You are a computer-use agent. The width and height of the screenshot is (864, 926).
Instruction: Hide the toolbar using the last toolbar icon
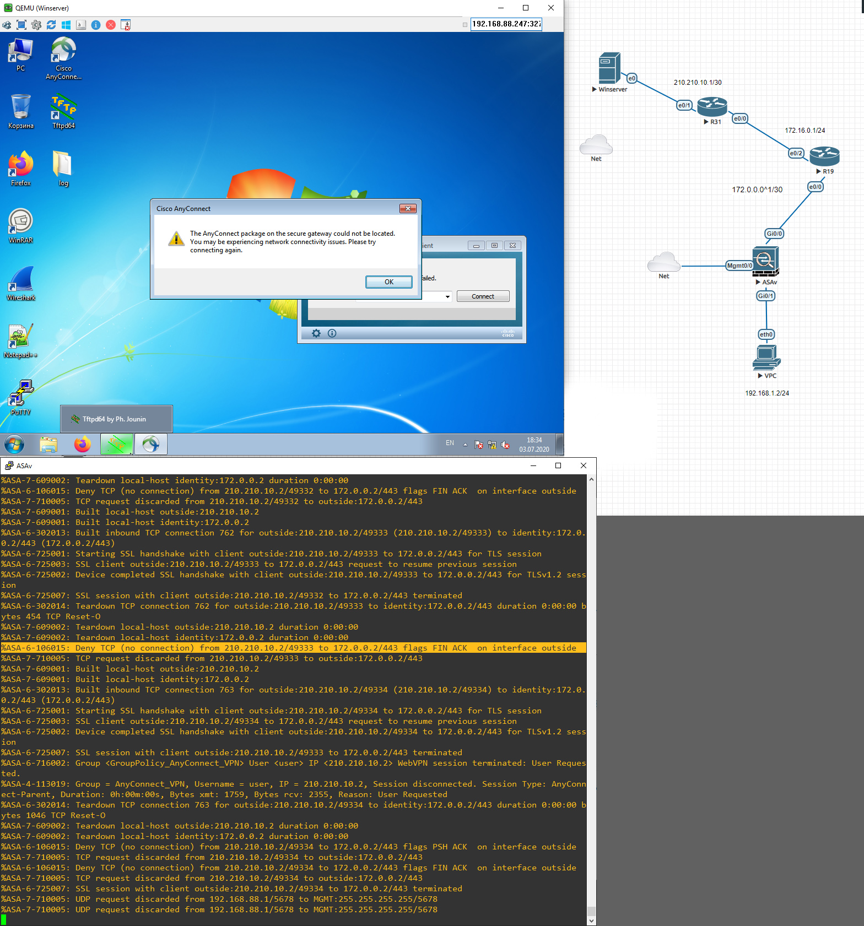(x=126, y=25)
